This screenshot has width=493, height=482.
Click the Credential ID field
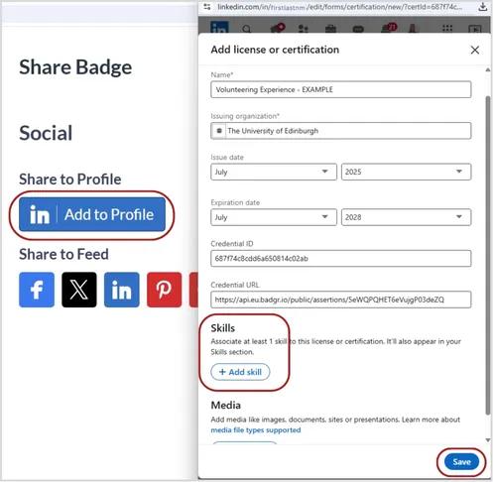click(341, 259)
